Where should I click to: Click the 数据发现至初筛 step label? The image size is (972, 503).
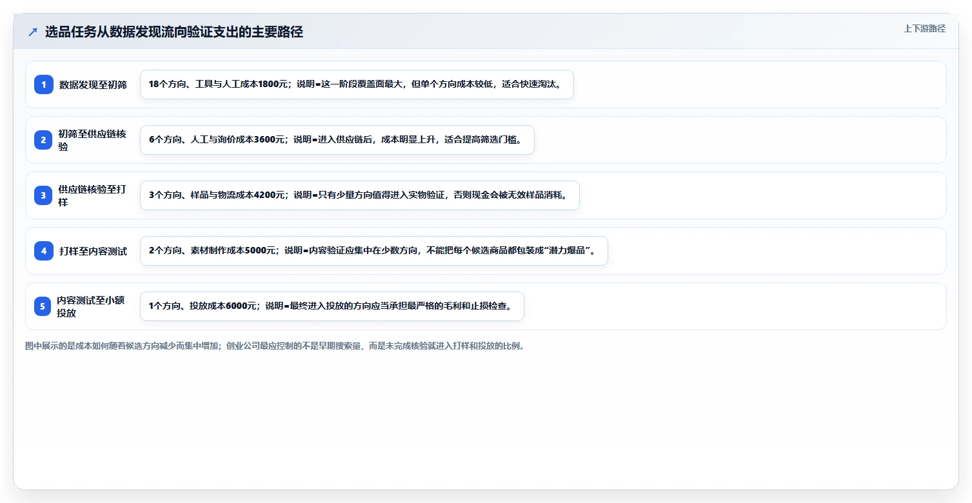point(93,84)
